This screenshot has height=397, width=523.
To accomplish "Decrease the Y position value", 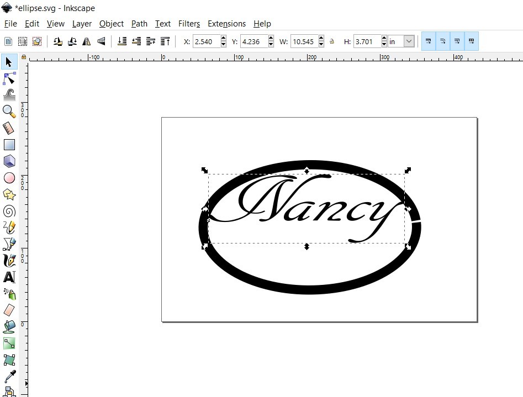I will pos(271,45).
